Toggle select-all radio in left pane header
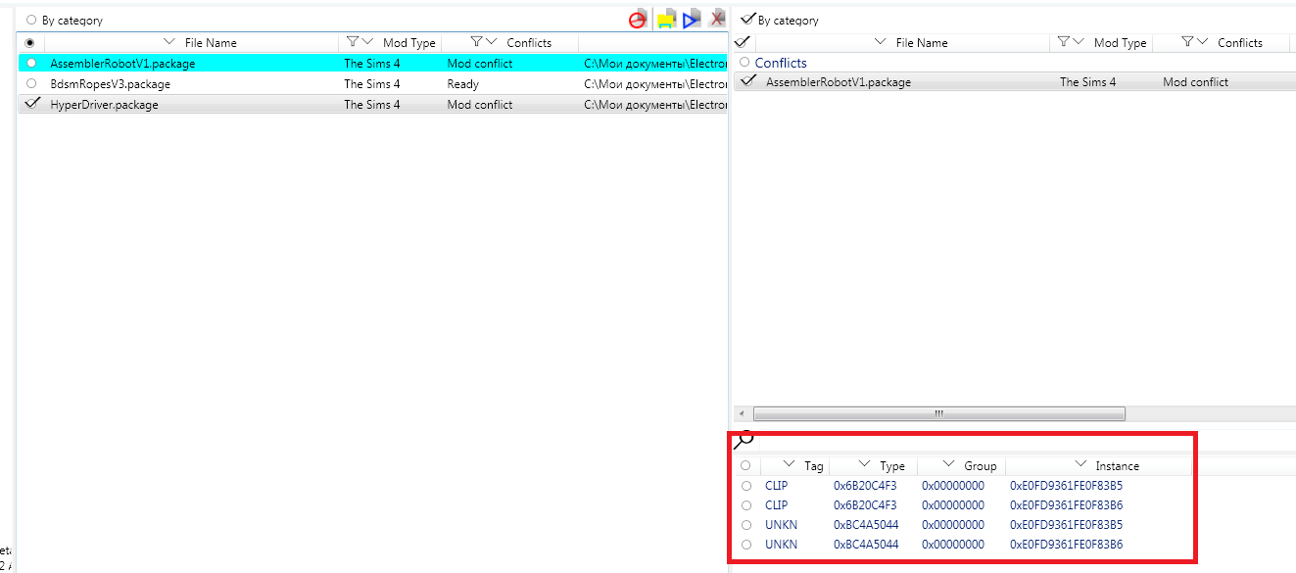 (29, 42)
